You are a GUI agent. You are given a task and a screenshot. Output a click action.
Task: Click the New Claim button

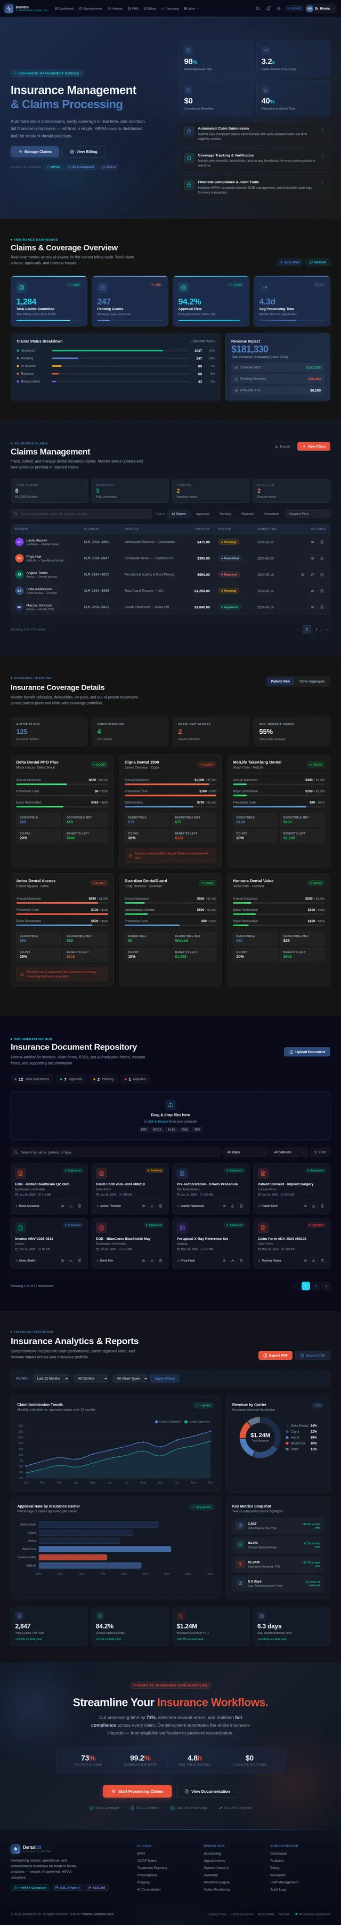click(313, 446)
